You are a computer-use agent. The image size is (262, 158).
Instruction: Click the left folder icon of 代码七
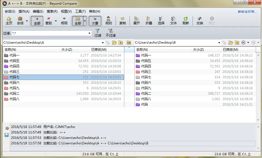(6, 77)
